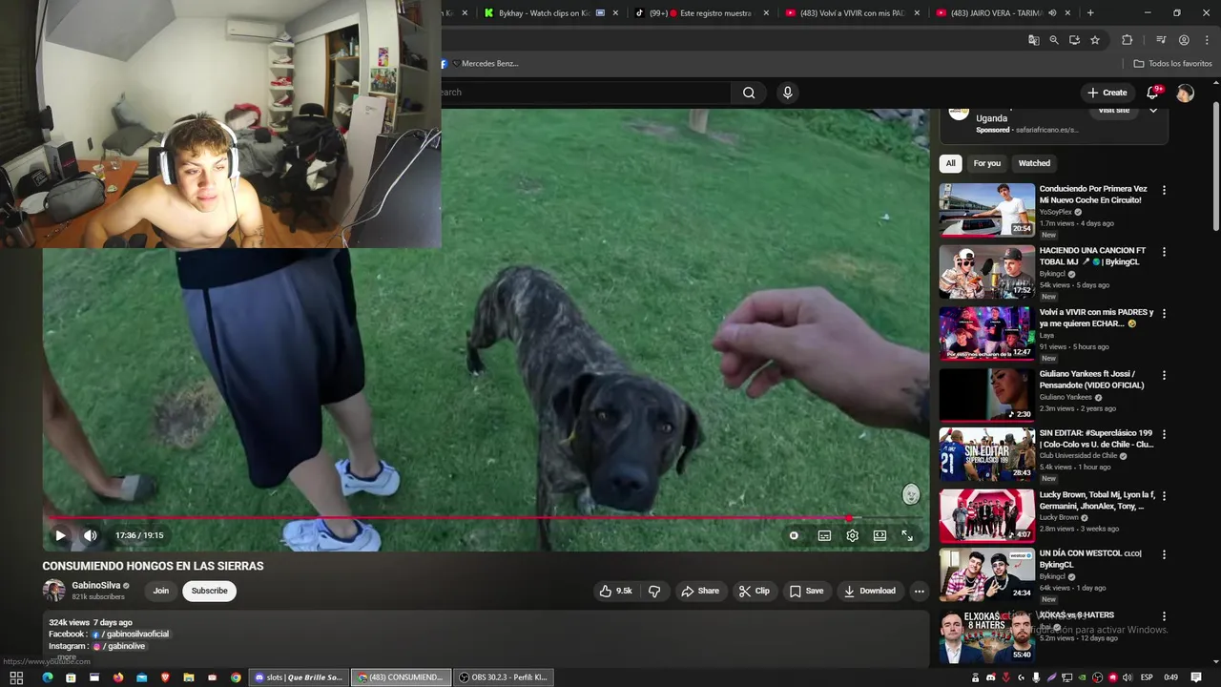The image size is (1221, 687).
Task: Switch to theater mode view
Action: point(880,535)
